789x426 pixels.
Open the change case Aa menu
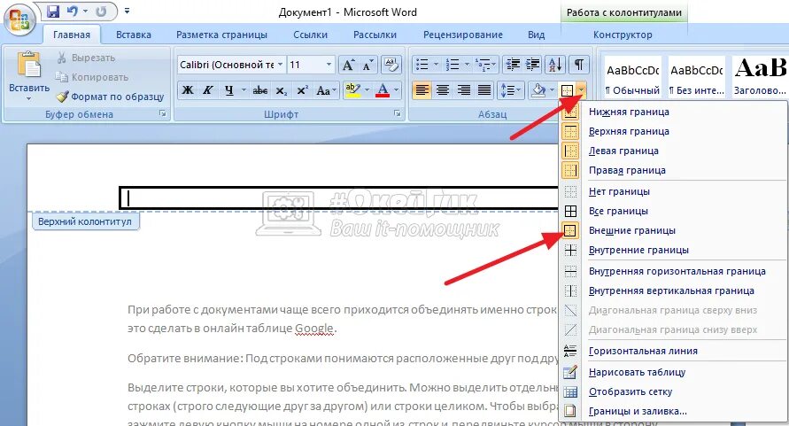tap(326, 90)
